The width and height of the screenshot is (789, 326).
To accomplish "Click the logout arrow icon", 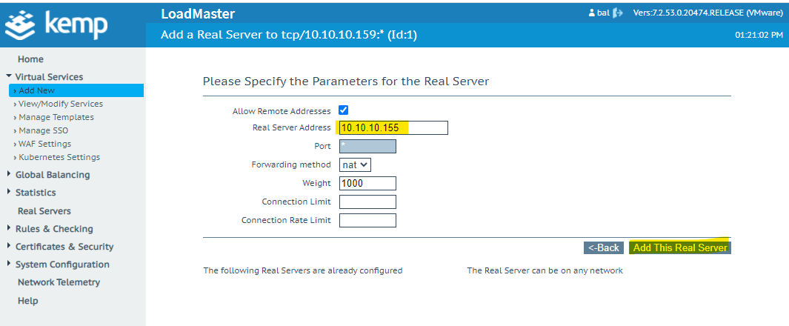I will click(618, 13).
